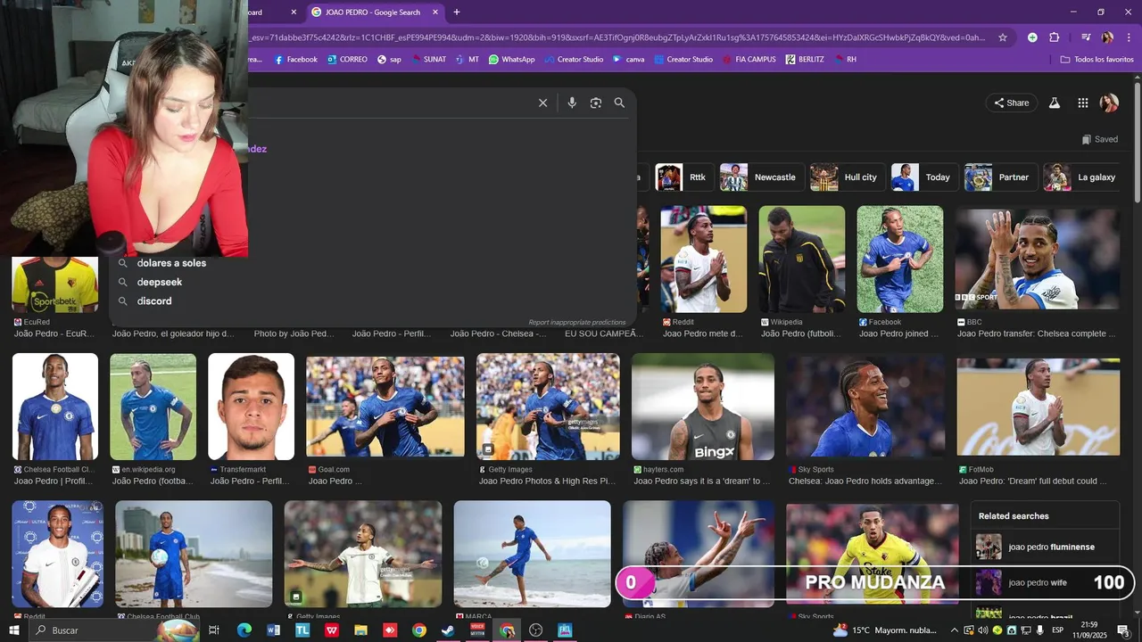Open a new tab with plus button
Image resolution: width=1142 pixels, height=642 pixels.
tap(457, 12)
